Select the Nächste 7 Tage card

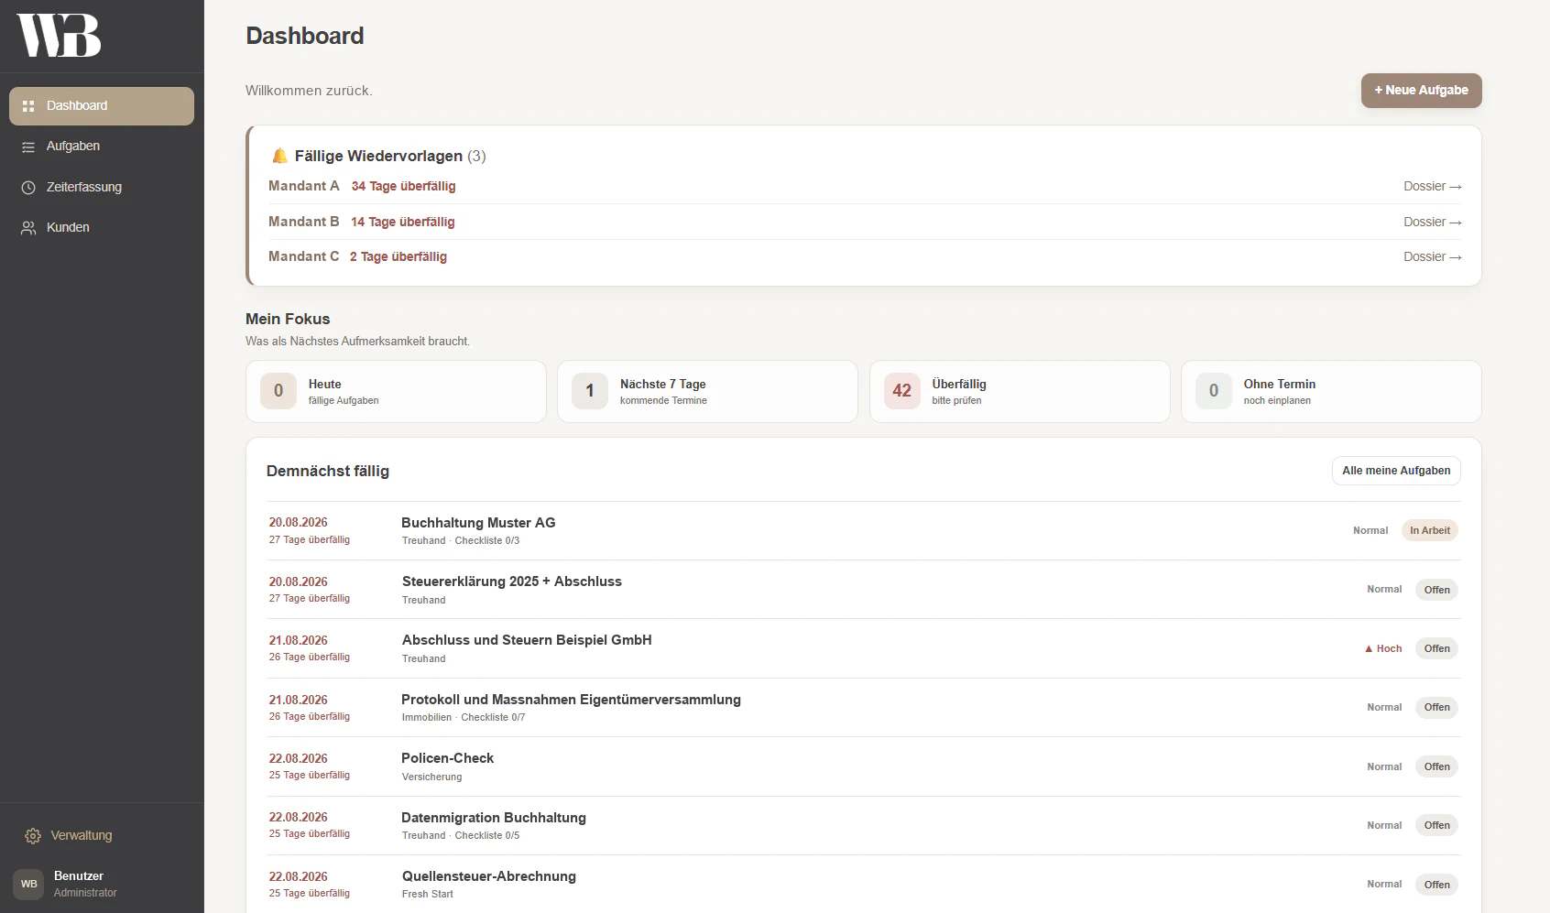coord(707,391)
